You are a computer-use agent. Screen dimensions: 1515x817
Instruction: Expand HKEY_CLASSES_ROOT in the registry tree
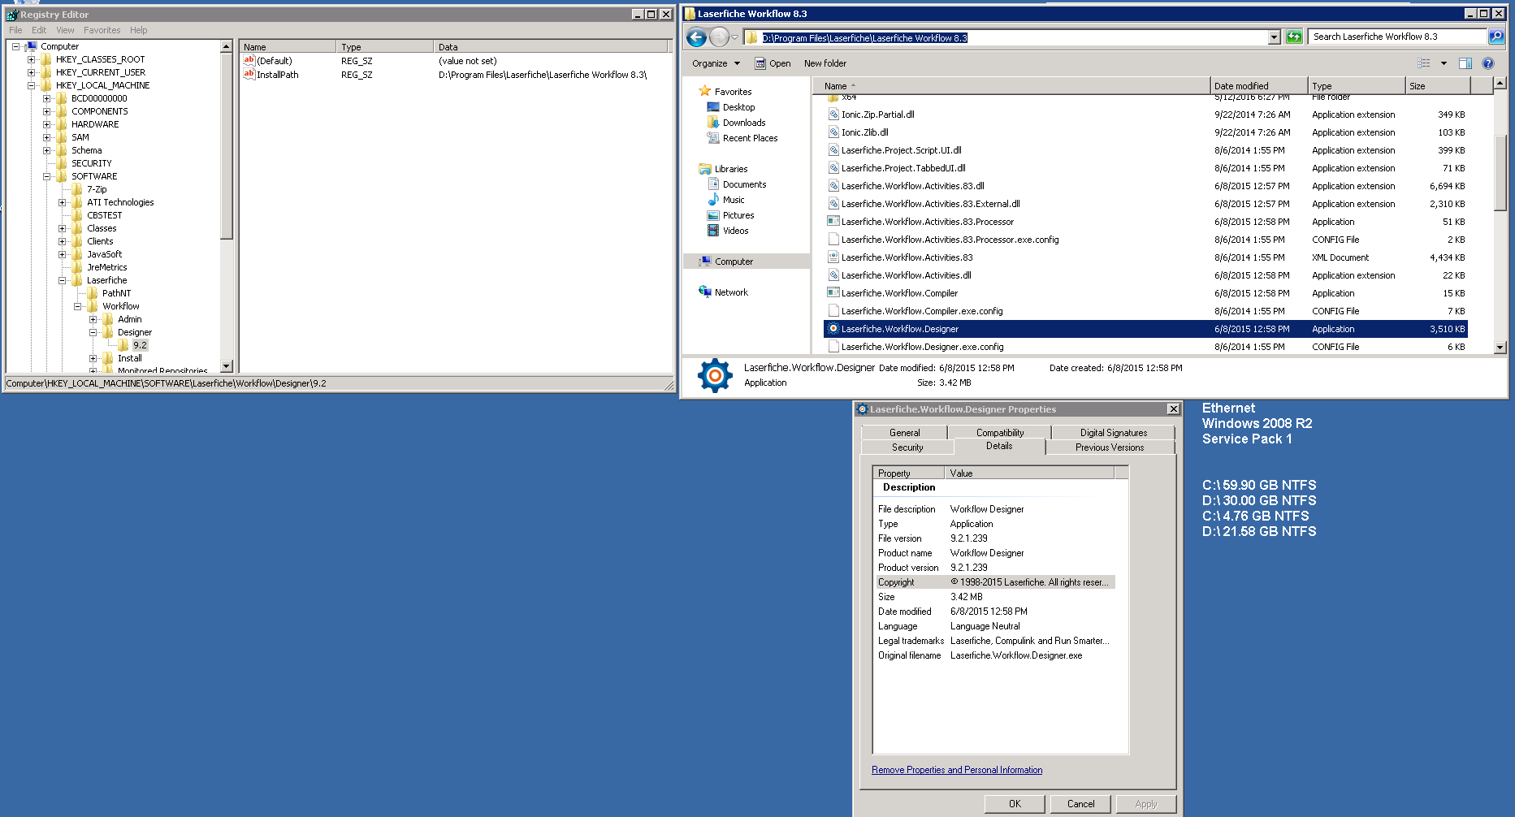(x=31, y=59)
